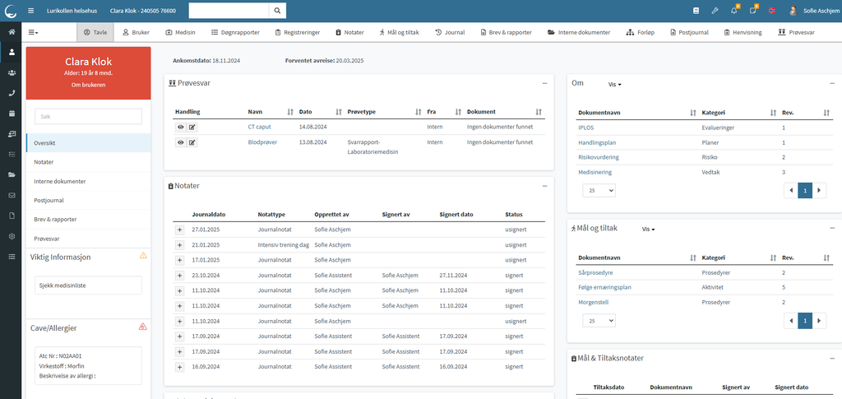Open the Risikovurdering document link
The image size is (842, 399).
point(599,157)
